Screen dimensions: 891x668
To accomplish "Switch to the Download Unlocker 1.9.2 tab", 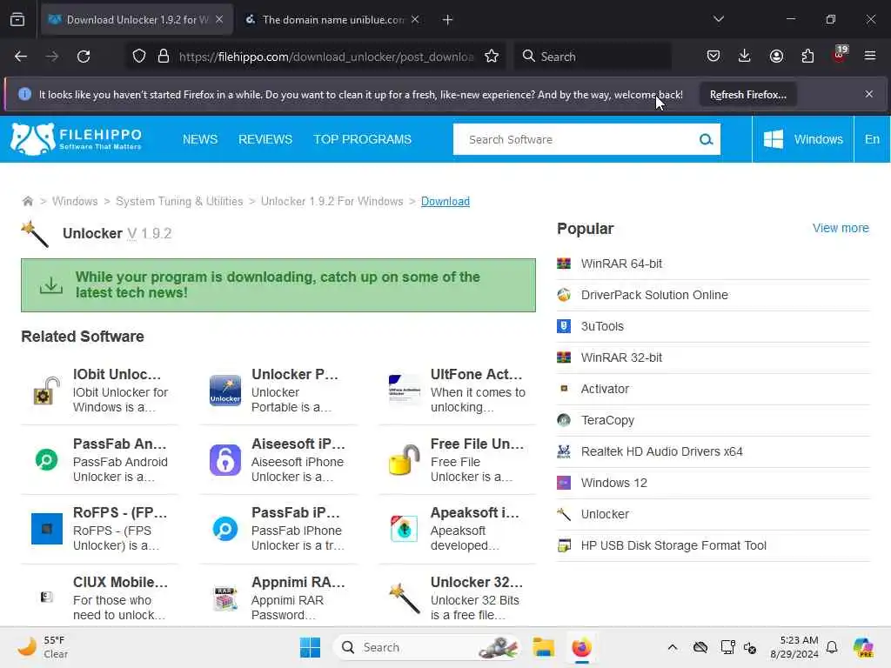I will (x=137, y=19).
